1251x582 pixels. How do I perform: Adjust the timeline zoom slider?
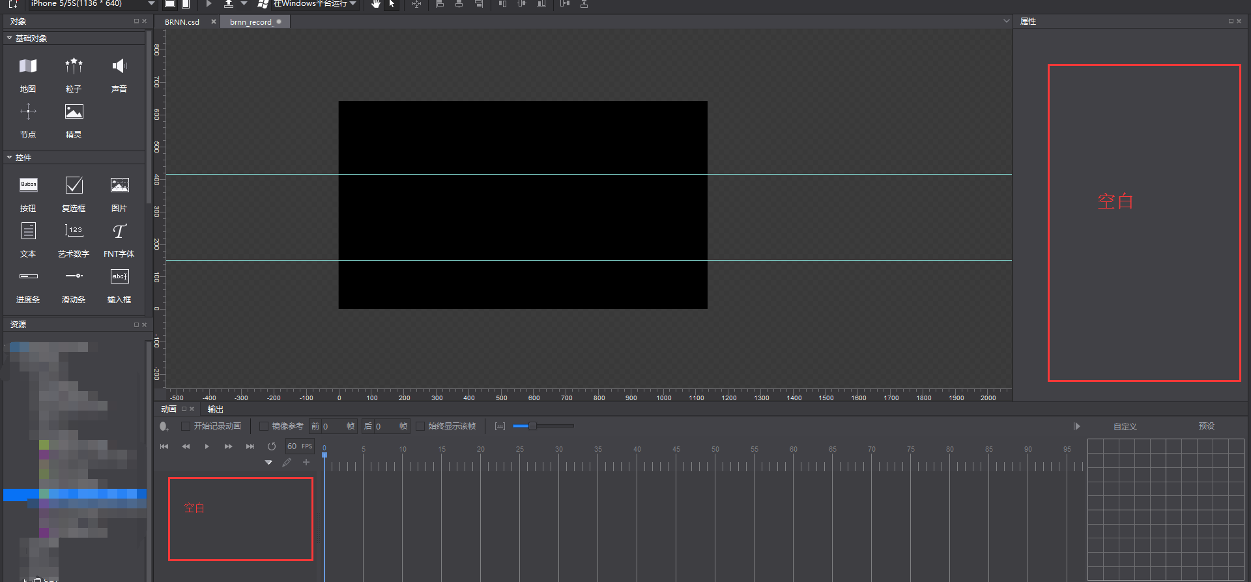click(543, 426)
